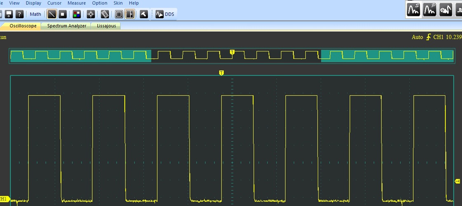Click the CH1 ground level marker on left
Viewport: 462px width, 206px height.
(5, 199)
